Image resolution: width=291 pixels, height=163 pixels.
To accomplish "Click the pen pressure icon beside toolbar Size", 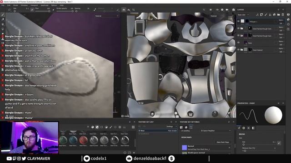I will pos(32,10).
